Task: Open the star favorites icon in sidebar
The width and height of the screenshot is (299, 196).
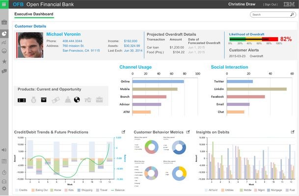Action: click(x=4, y=62)
